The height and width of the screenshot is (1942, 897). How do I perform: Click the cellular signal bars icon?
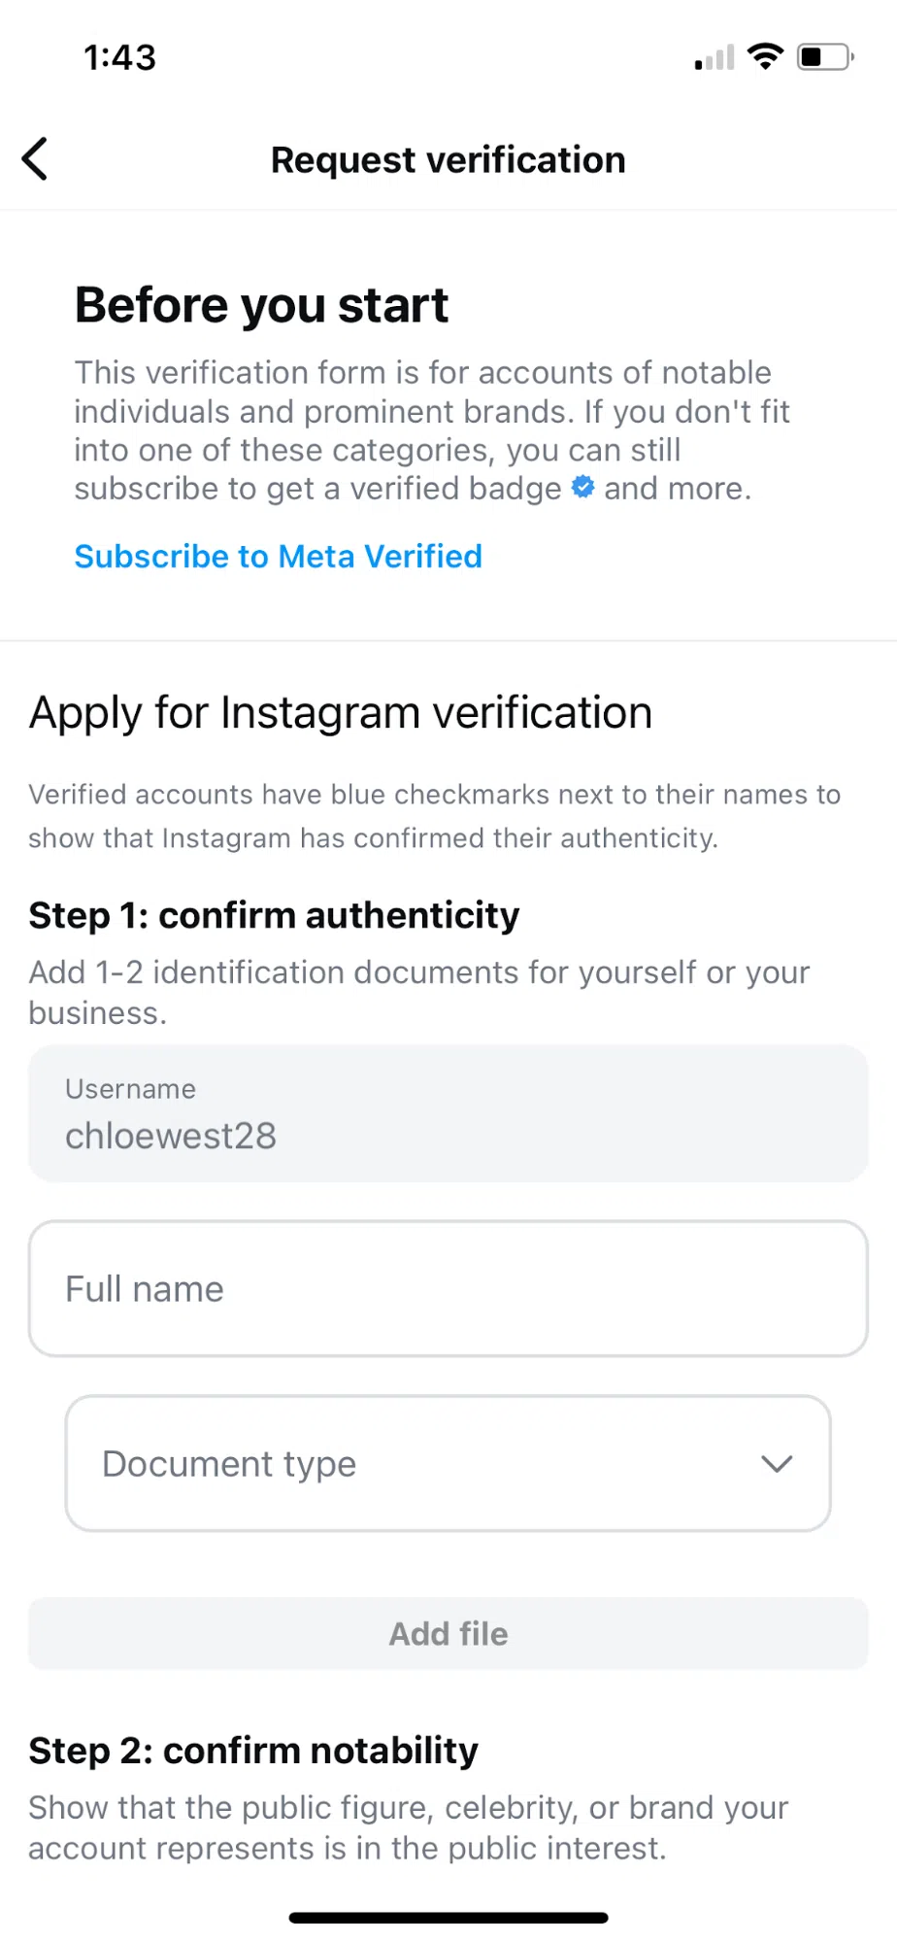pyautogui.click(x=713, y=58)
